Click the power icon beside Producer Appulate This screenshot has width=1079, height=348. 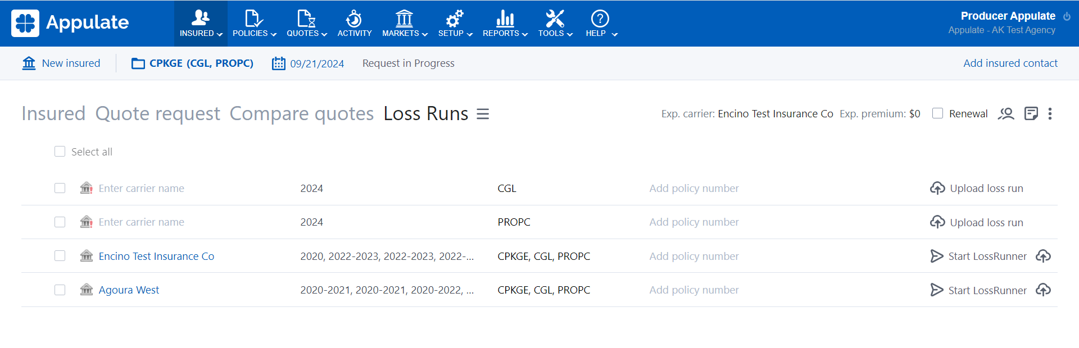click(x=1067, y=16)
